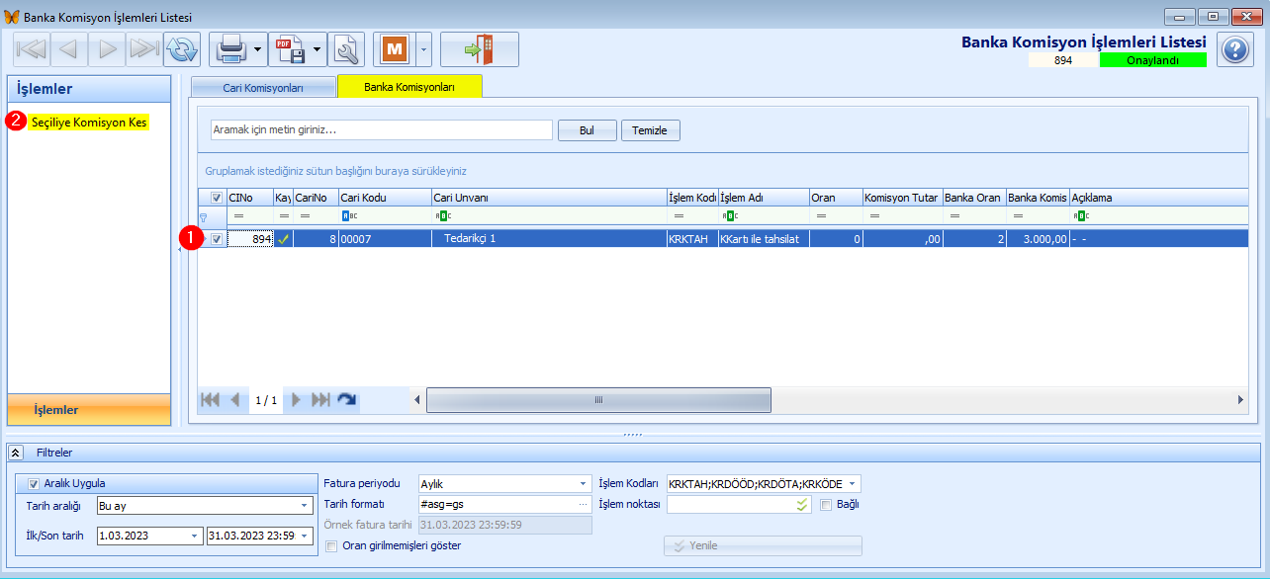Open the Tarih aralığı dropdown
1270x579 pixels.
click(304, 506)
